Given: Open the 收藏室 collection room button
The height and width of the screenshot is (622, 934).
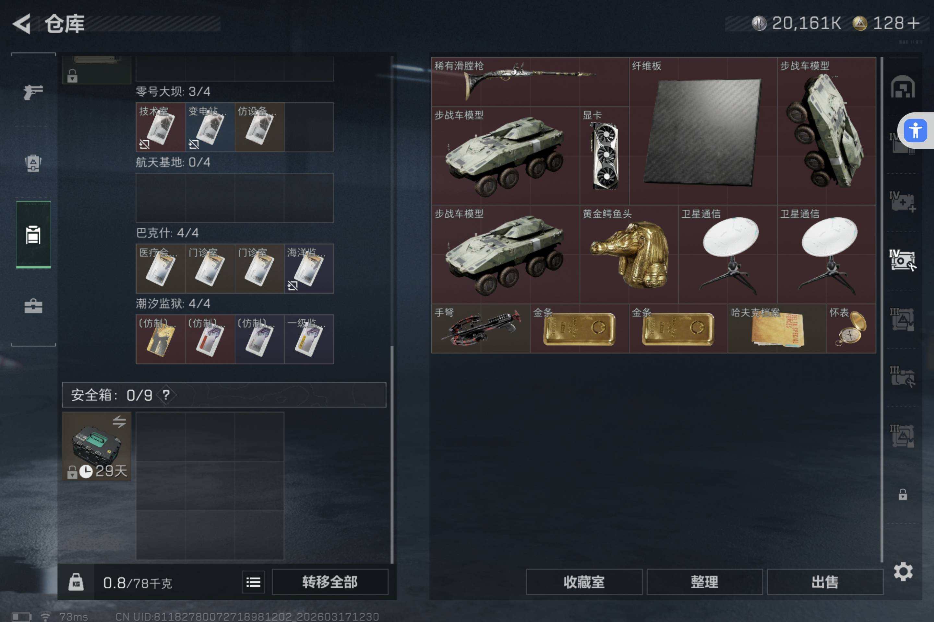Looking at the screenshot, I should [x=584, y=582].
